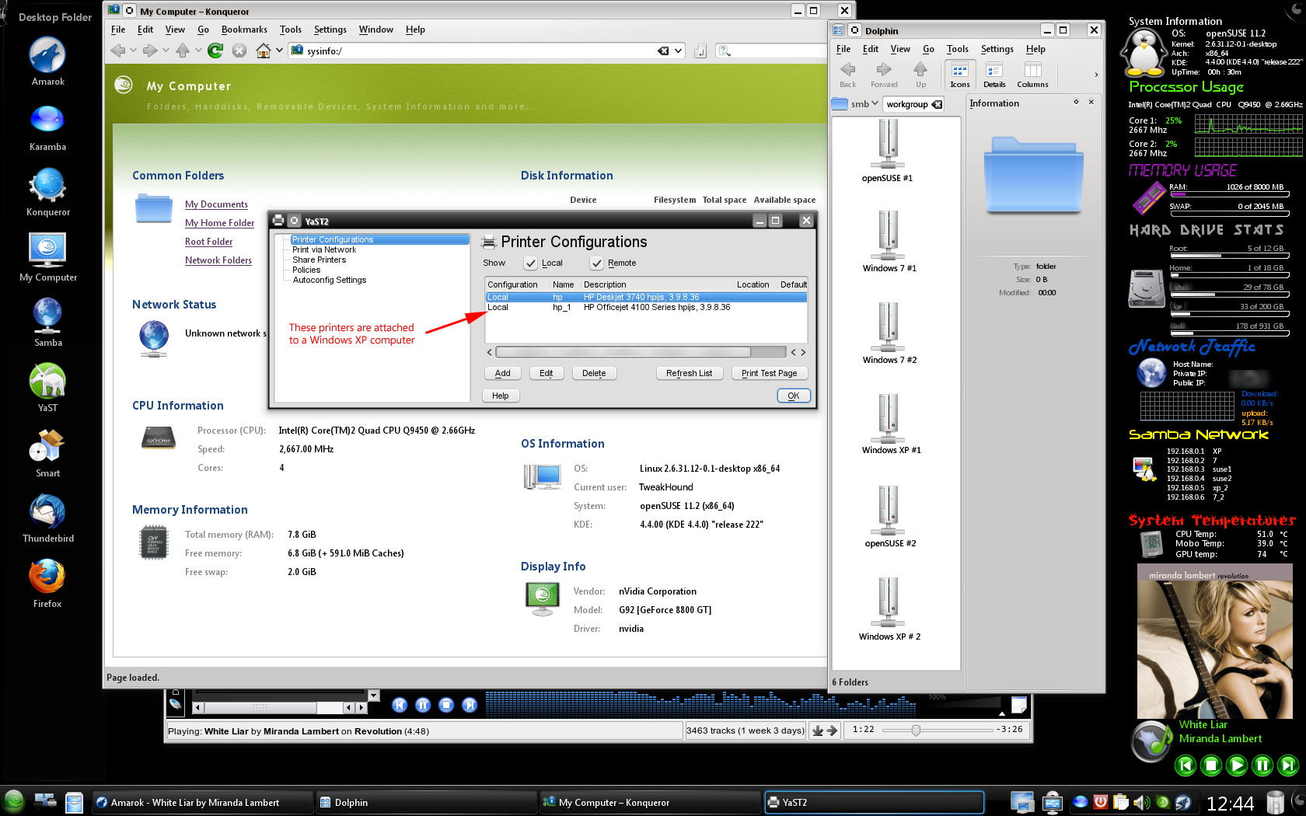Select Share Printers in YaST2 tree
1306x816 pixels.
point(319,260)
